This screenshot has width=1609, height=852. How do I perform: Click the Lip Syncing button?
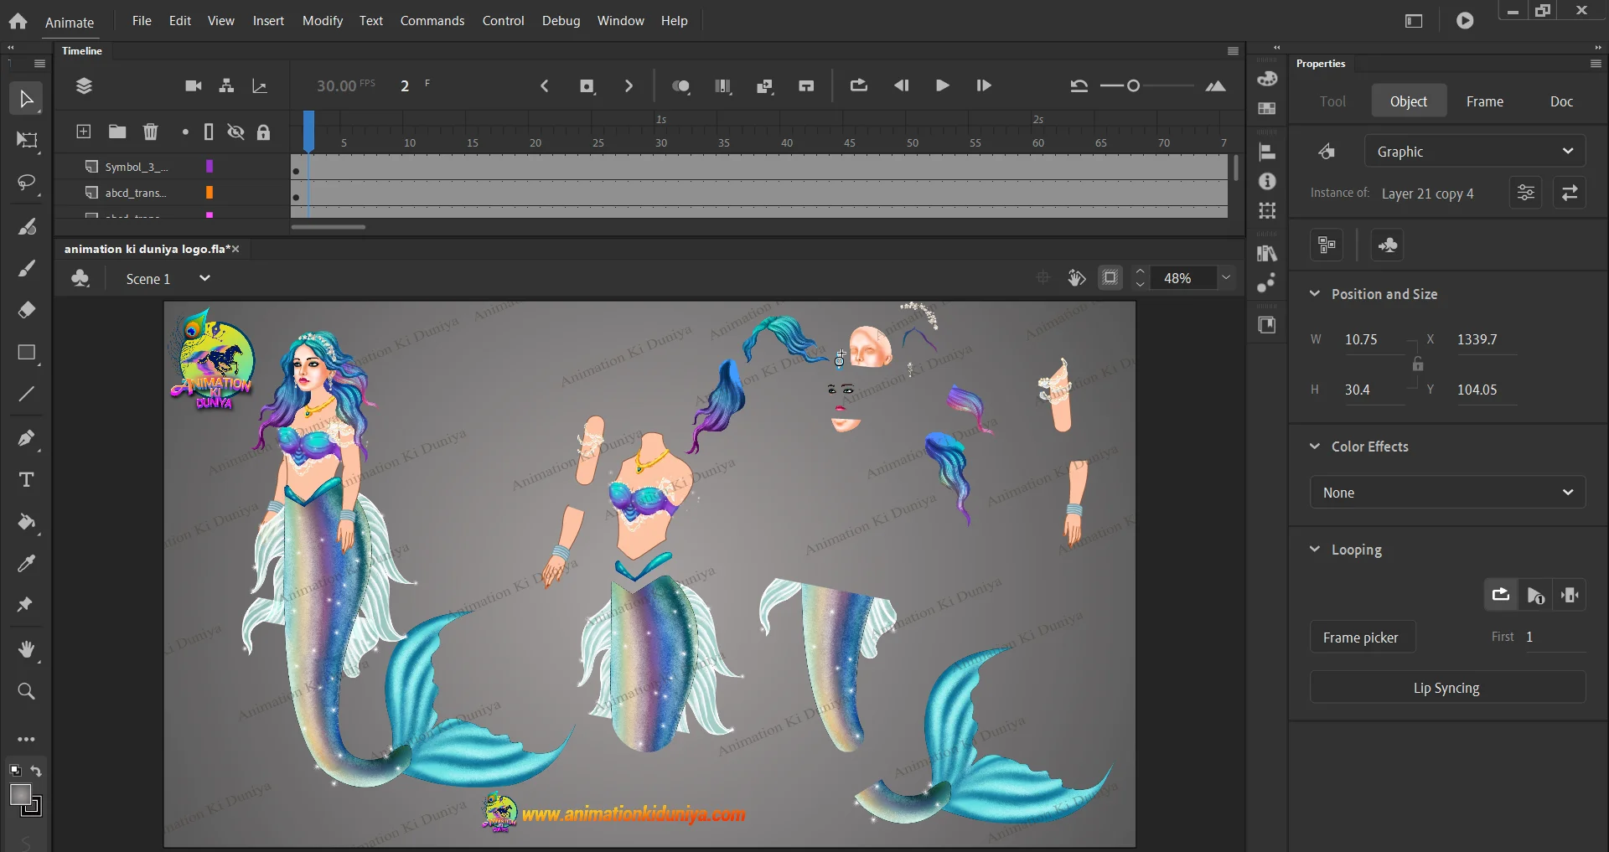point(1446,688)
